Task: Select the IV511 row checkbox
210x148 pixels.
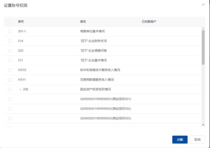Action: 10,79
